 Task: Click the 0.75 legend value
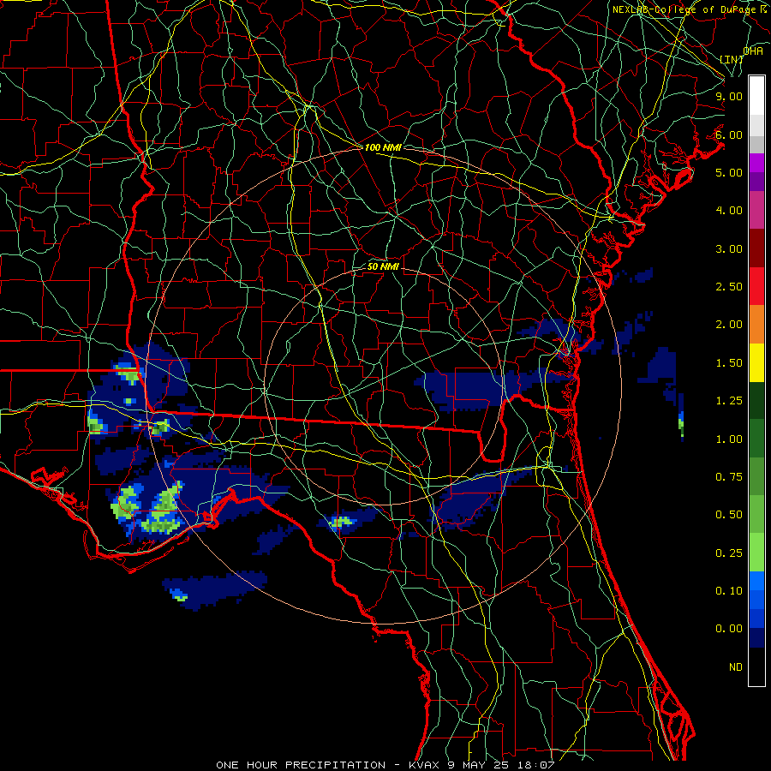(x=729, y=477)
